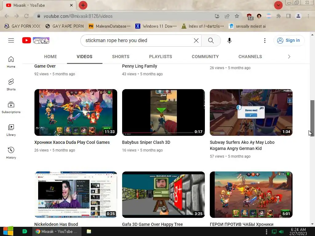Reload the page with refresh icon
315x236 pixels.
pyautogui.click(x=26, y=16)
